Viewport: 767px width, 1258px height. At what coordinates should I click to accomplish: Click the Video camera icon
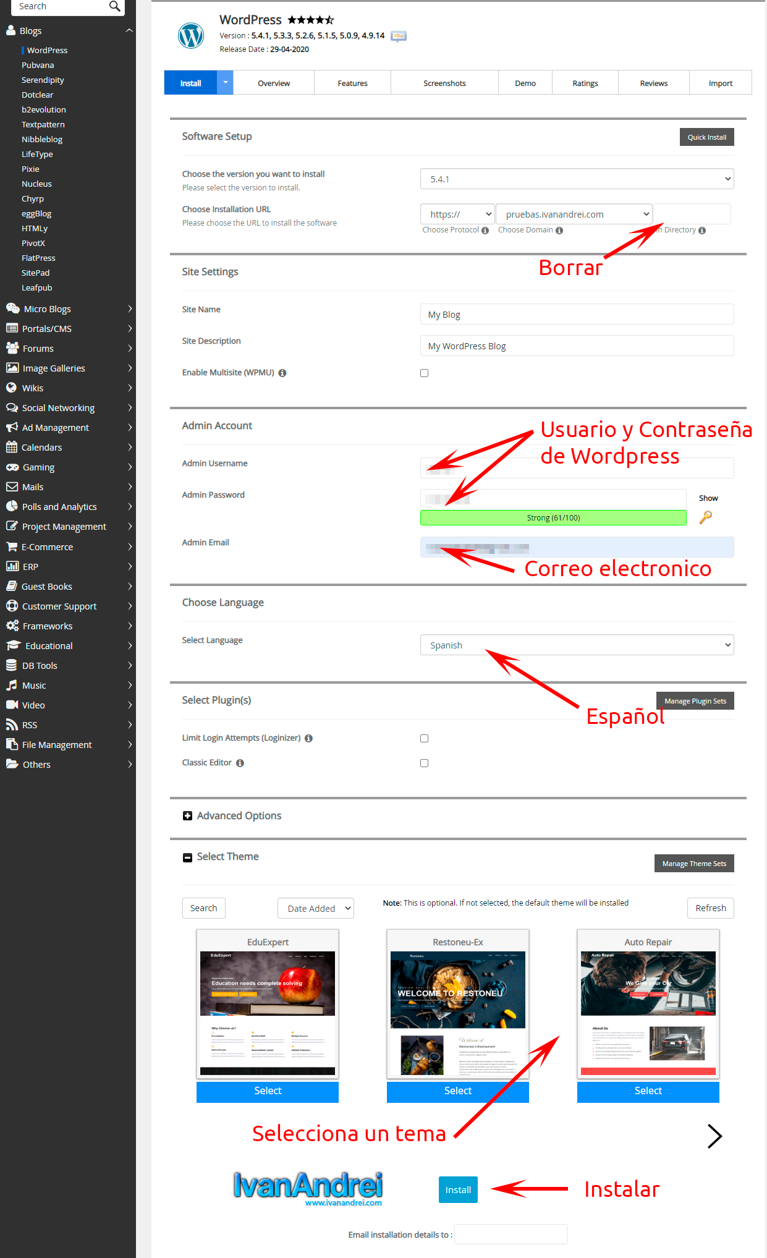12,705
